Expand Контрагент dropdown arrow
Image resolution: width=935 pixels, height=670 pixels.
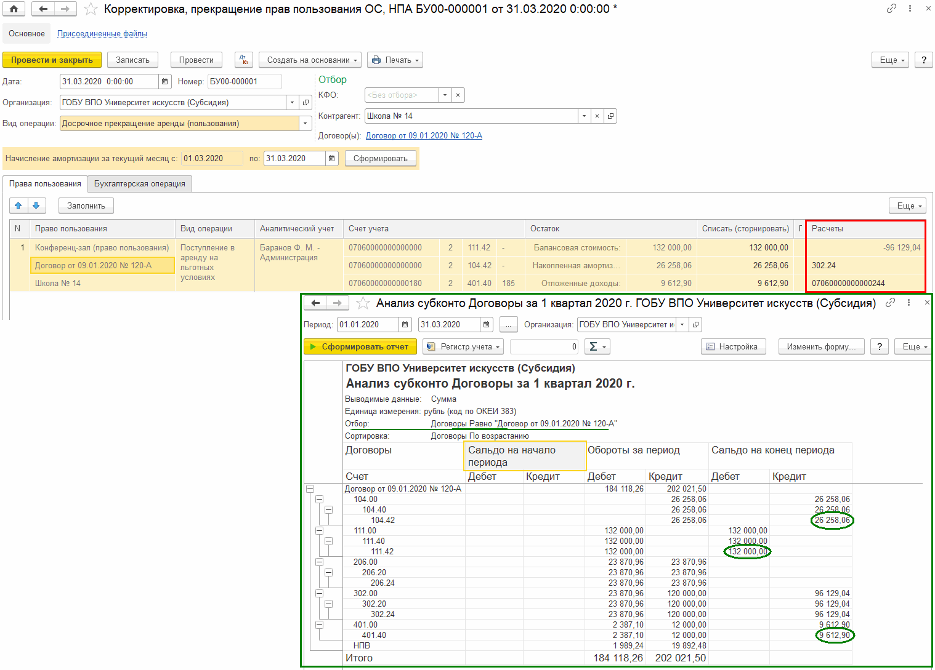point(584,116)
